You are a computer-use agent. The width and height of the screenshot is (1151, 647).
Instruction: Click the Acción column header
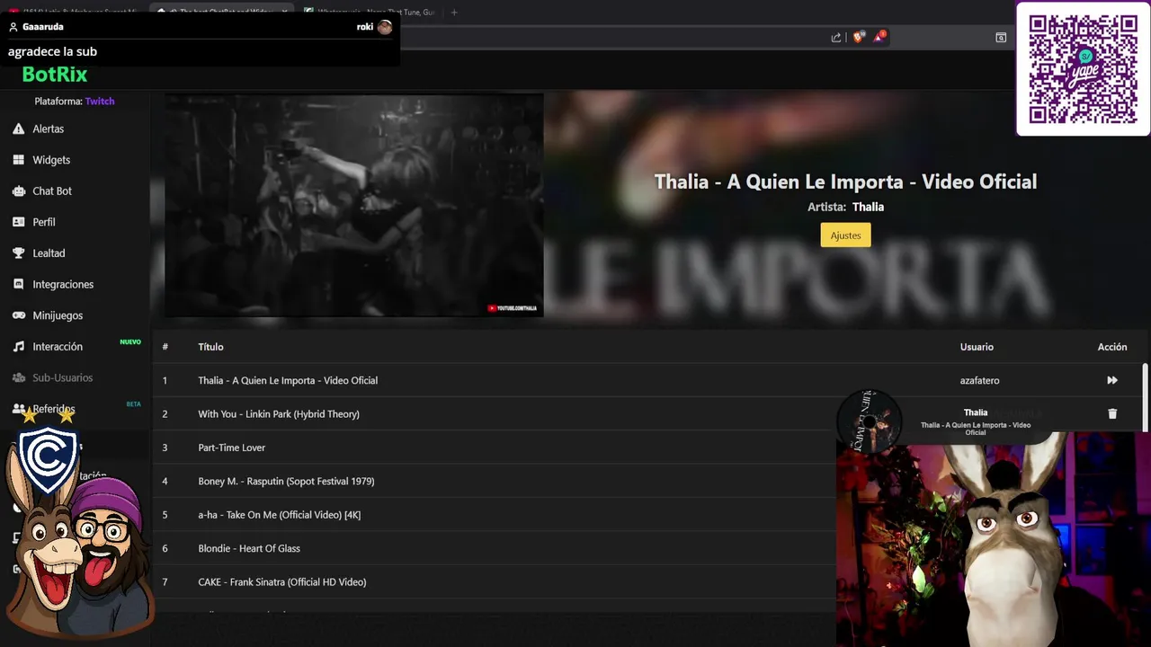1112,347
